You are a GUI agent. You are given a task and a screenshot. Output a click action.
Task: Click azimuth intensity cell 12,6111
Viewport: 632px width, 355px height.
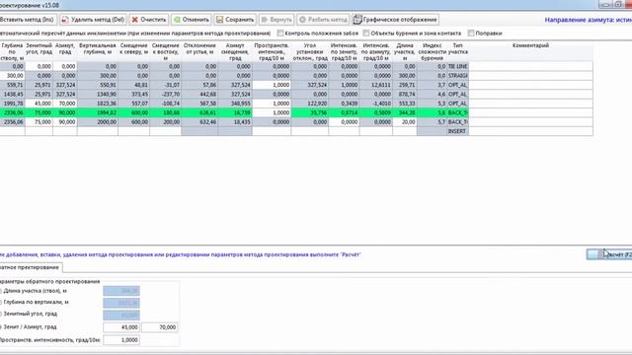(376, 85)
